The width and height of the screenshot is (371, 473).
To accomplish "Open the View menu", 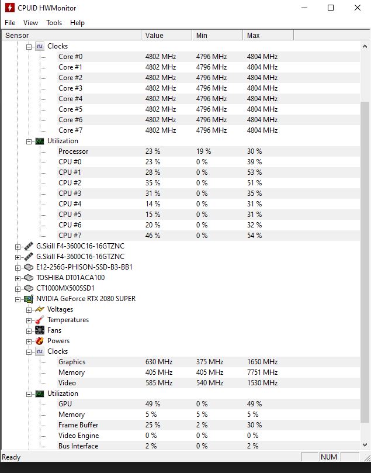I will pyautogui.click(x=30, y=23).
